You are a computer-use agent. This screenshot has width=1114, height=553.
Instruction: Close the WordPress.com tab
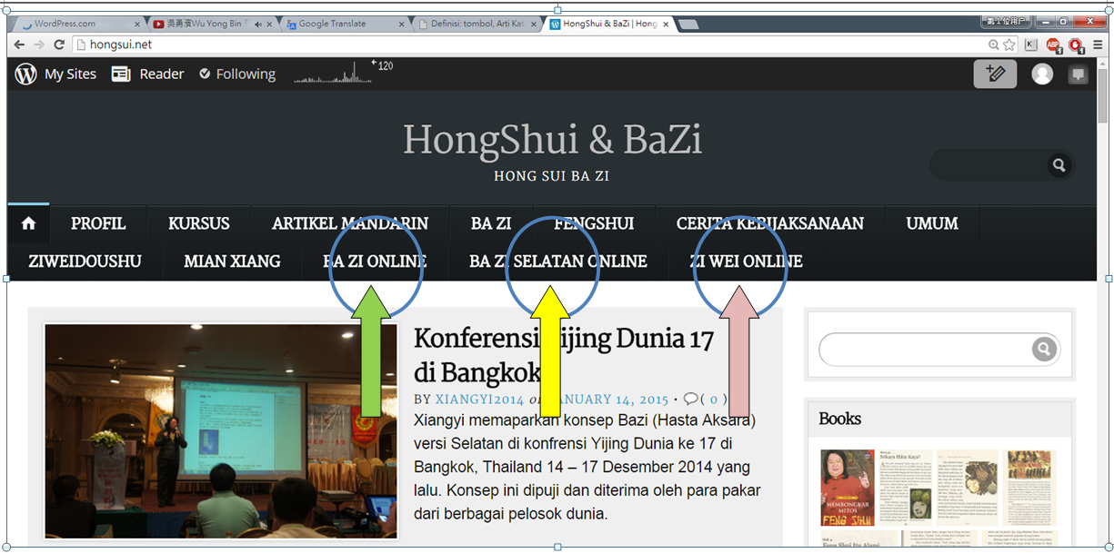(137, 25)
